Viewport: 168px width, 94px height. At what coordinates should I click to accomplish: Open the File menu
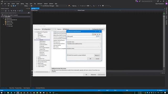pos(2,4)
